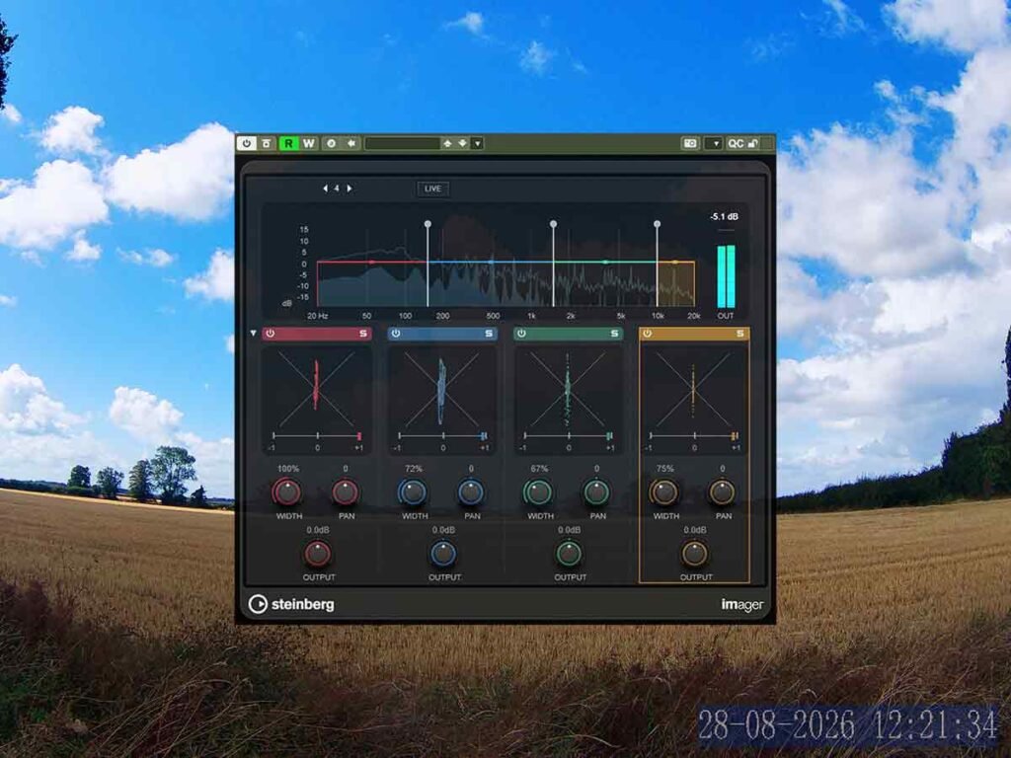
Task: Click the first crossover handle near 150 Hz
Action: click(428, 224)
